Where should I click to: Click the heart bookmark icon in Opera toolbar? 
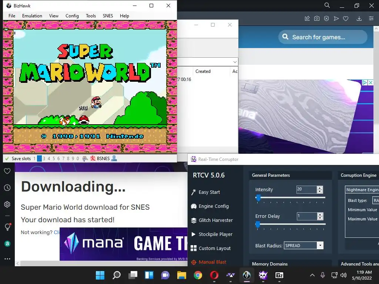coord(346,18)
